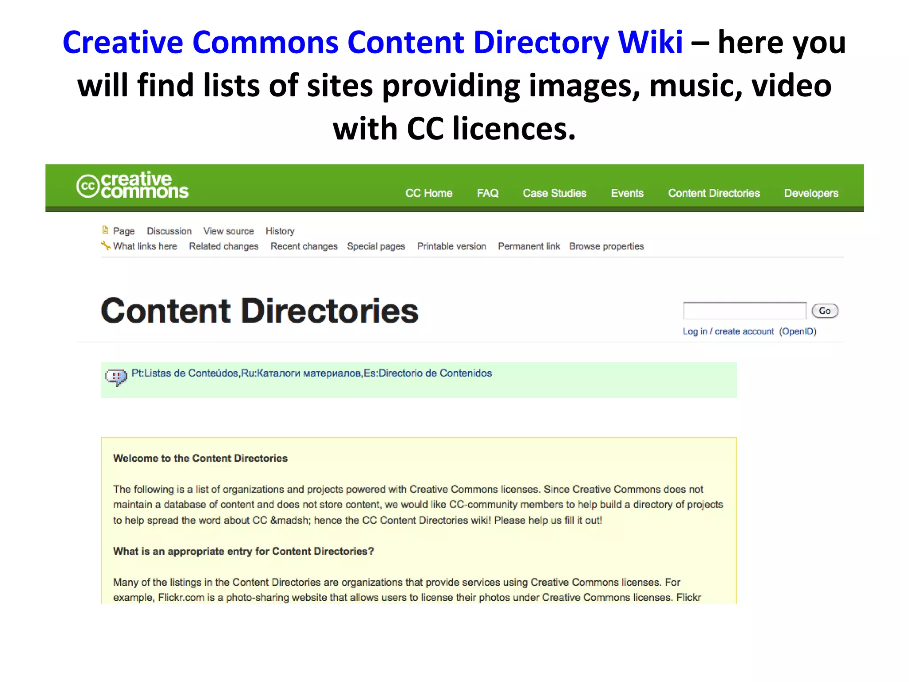Open Log in / create account link

[x=728, y=331]
